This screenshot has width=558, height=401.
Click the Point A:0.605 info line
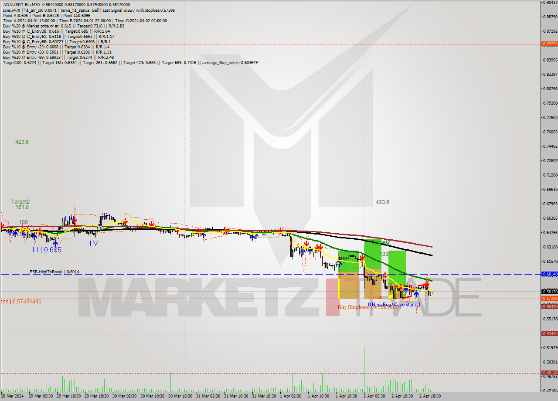(46, 15)
